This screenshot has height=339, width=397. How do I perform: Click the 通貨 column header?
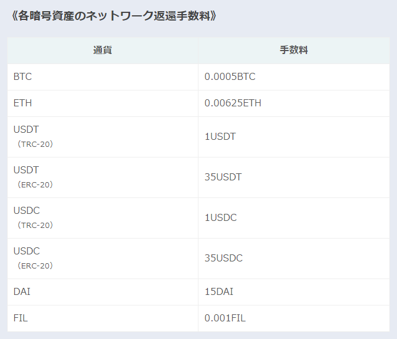102,51
